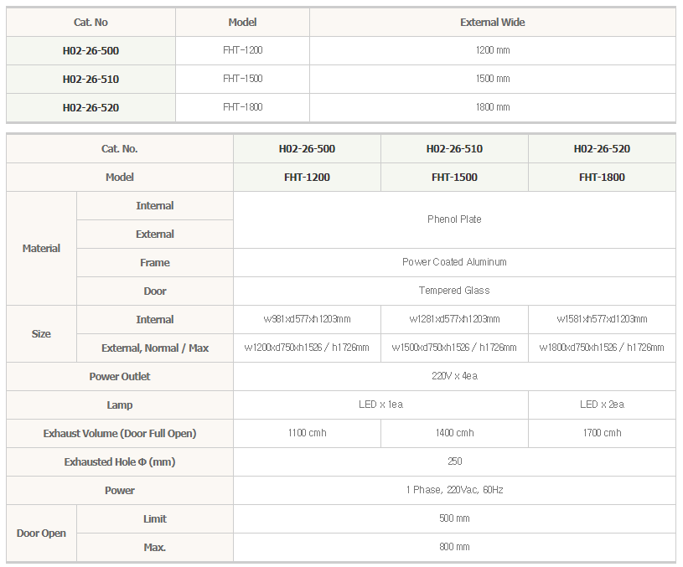Click the '1800 mm' external wide value
This screenshot has height=567, width=683.
click(493, 107)
